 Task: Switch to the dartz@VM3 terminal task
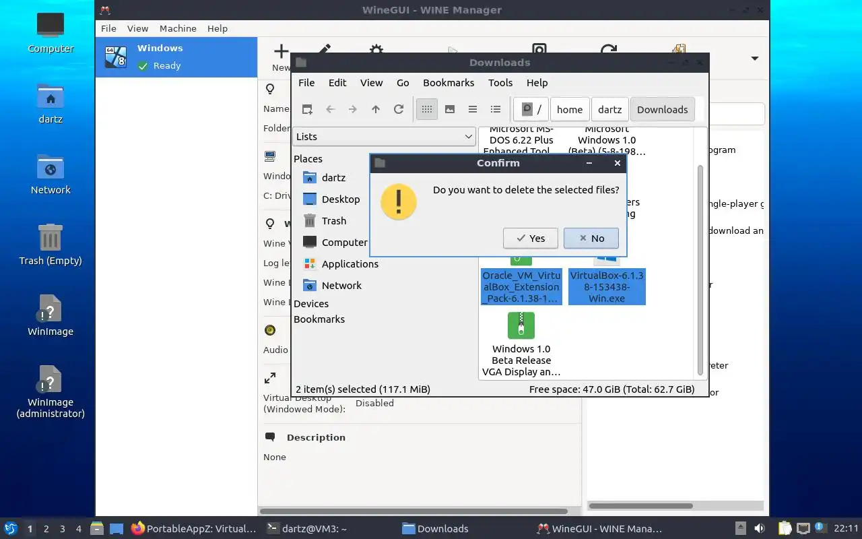(x=307, y=529)
